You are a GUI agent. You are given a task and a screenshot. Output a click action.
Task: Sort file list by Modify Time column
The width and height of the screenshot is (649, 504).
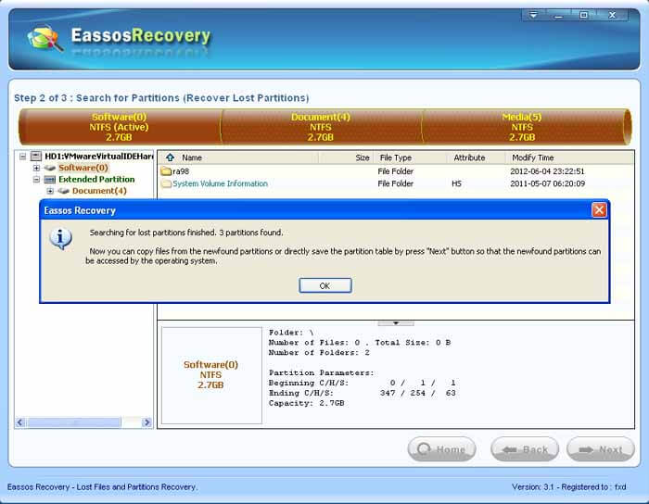[x=569, y=157]
